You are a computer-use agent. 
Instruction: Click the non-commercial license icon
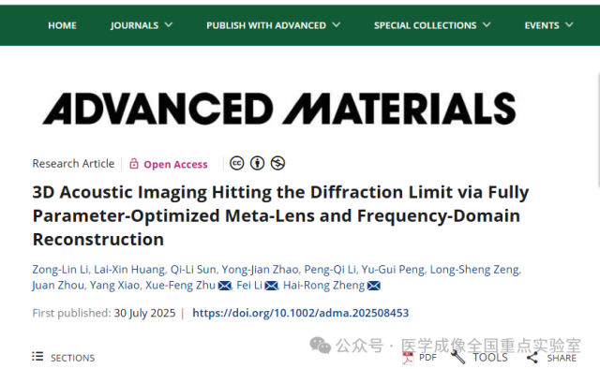[277, 163]
